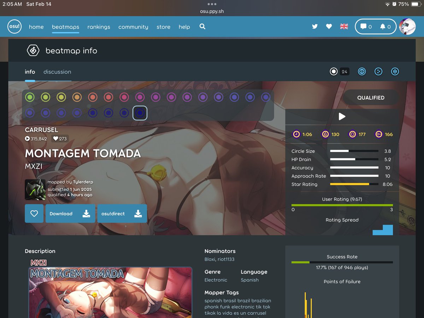Tap the battery indicator in status bar
This screenshot has width=424, height=318.
(x=416, y=4)
